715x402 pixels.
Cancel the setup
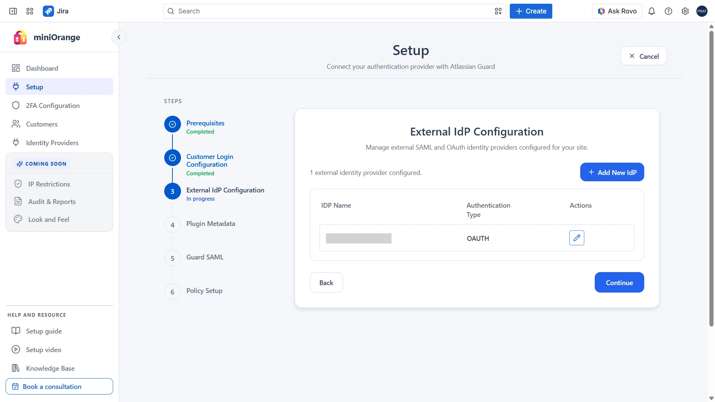(643, 56)
